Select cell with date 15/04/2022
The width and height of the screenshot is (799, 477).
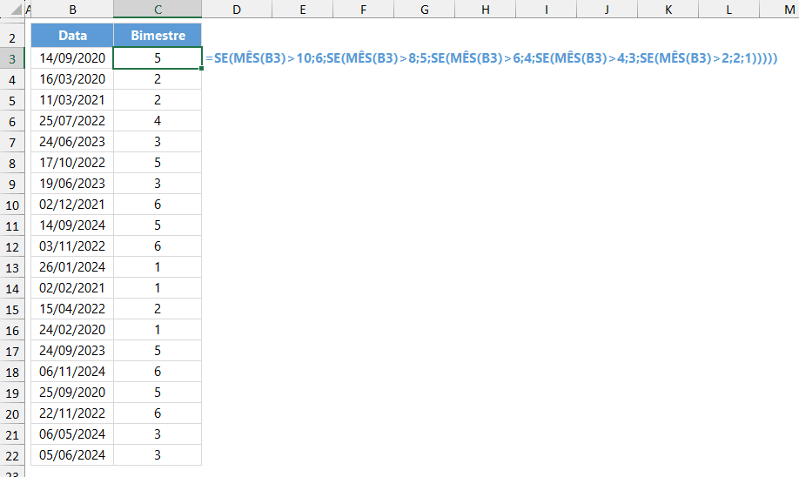coord(72,309)
